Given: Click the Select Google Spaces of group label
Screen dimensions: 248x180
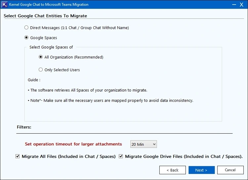Looking at the screenshot, I should click(51, 47).
